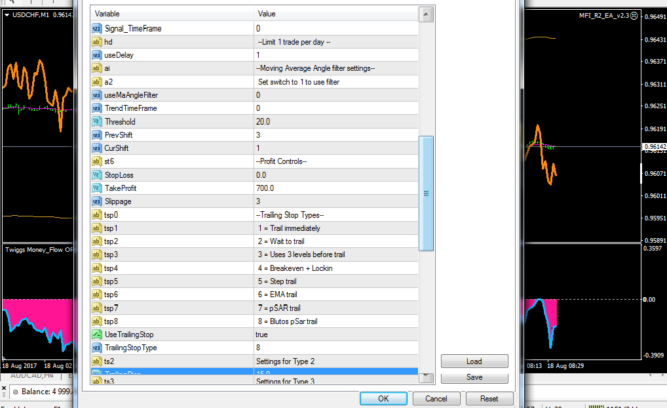This screenshot has width=667, height=408.
Task: Click the integer icon beside TrendTimeFrame
Action: (x=96, y=108)
